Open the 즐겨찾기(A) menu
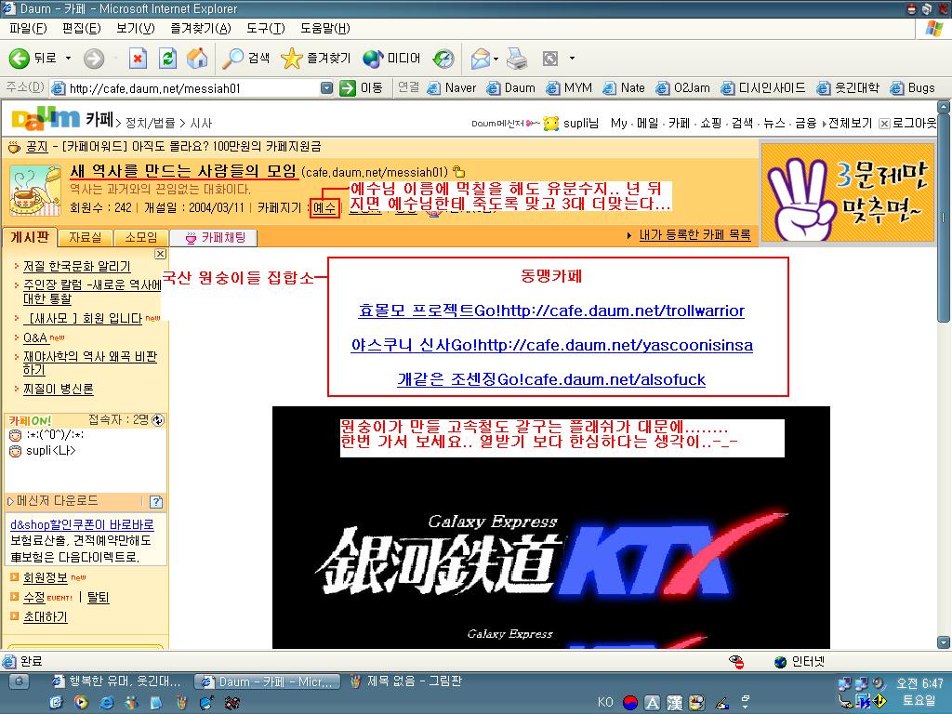952x714 pixels. coord(201,29)
